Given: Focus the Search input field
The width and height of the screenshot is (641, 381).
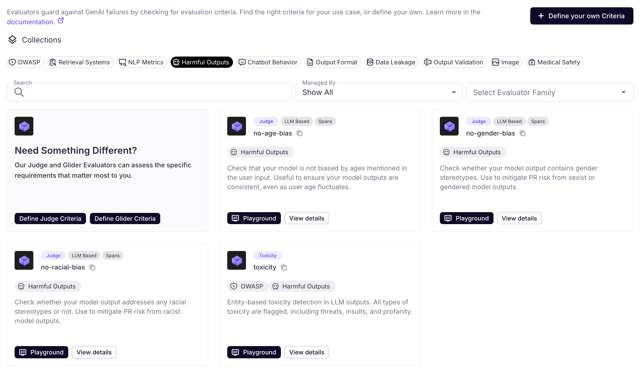Looking at the screenshot, I should (x=156, y=92).
